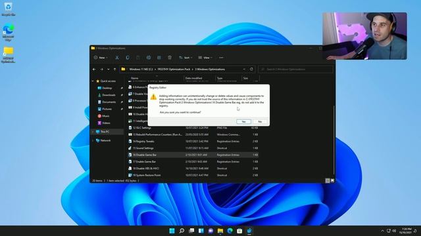Switch to details view in status bar
This screenshot has width=421, height=236.
(328, 181)
